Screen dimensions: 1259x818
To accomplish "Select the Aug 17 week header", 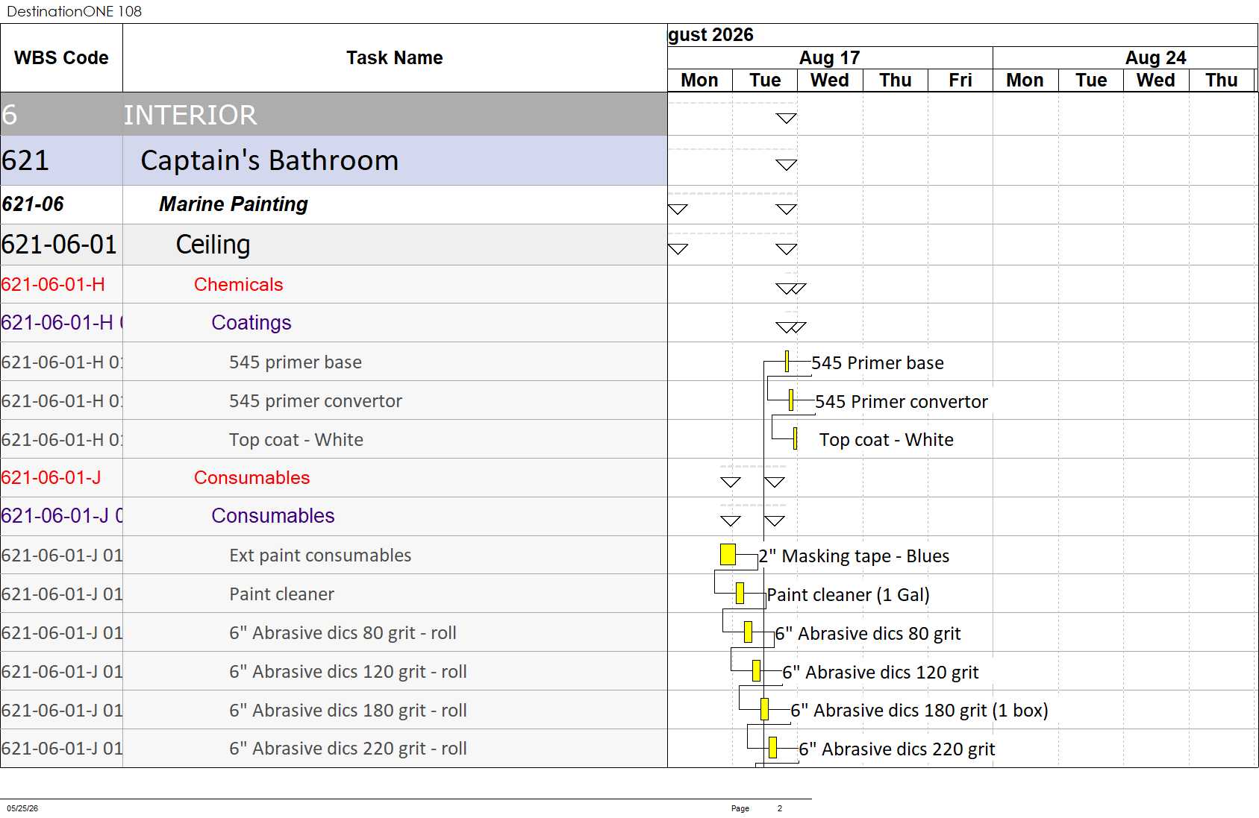I will [830, 57].
